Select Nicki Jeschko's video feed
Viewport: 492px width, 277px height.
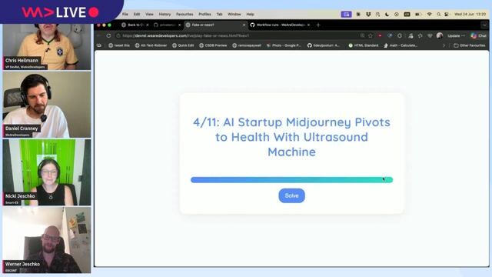(x=46, y=172)
